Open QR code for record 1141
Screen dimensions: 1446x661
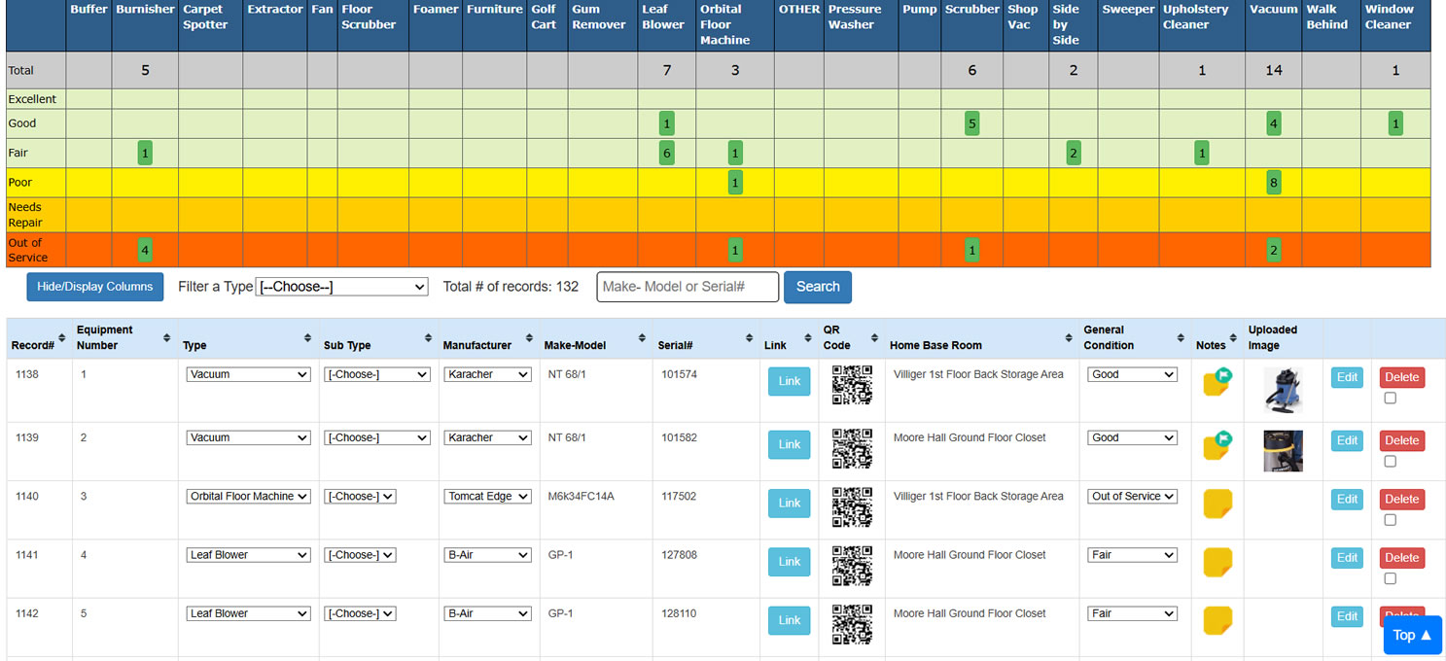(x=852, y=566)
